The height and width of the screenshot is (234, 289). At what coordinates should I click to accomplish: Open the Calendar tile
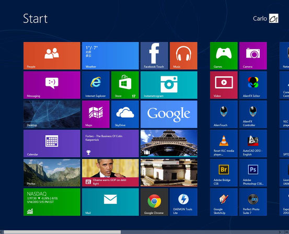click(52, 144)
